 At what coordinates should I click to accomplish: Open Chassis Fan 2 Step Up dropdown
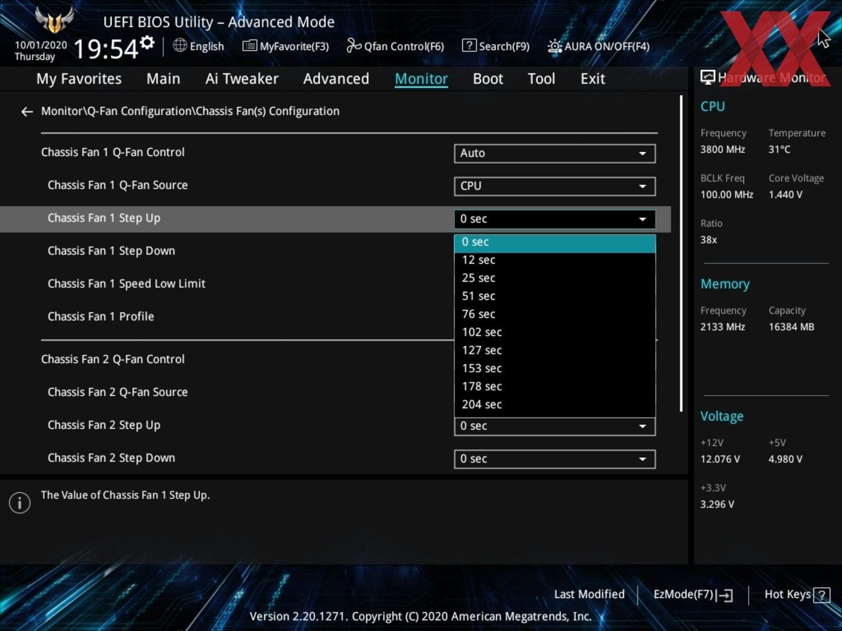pos(555,426)
